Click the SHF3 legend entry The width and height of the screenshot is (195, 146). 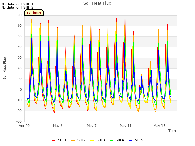(x=97, y=140)
